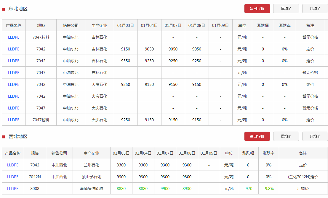Click LLDPE link in 蒲城清洁能源 row
This screenshot has height=198, width=328.
pos(13,189)
